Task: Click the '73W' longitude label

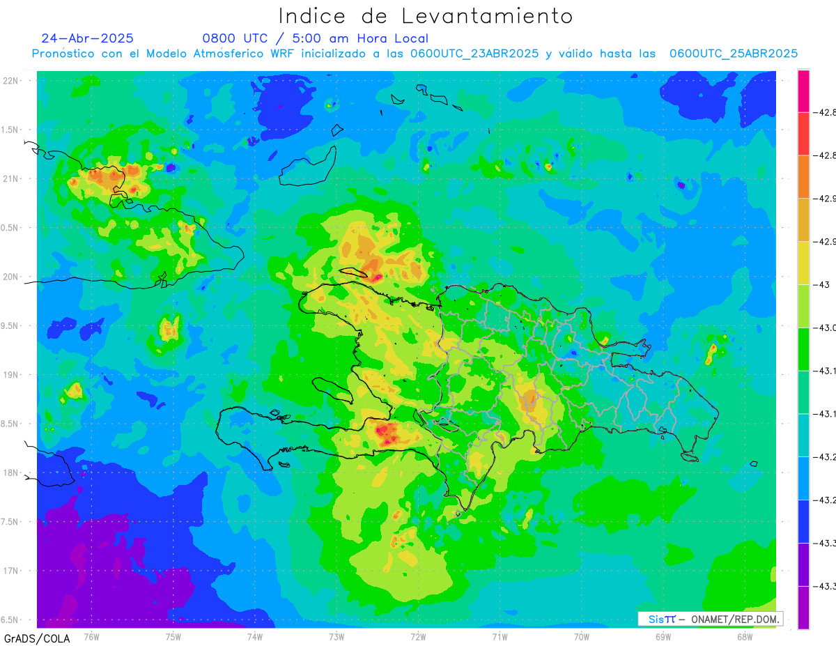Action: tap(336, 636)
